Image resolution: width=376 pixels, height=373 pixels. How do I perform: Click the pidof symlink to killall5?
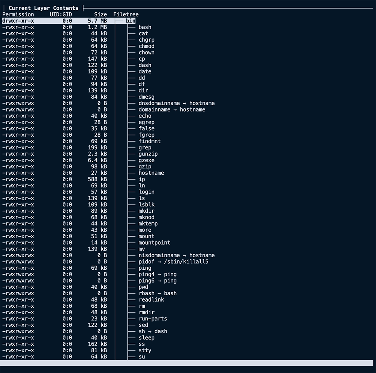pos(173,262)
